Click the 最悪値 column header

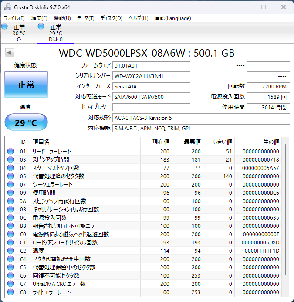(x=188, y=142)
